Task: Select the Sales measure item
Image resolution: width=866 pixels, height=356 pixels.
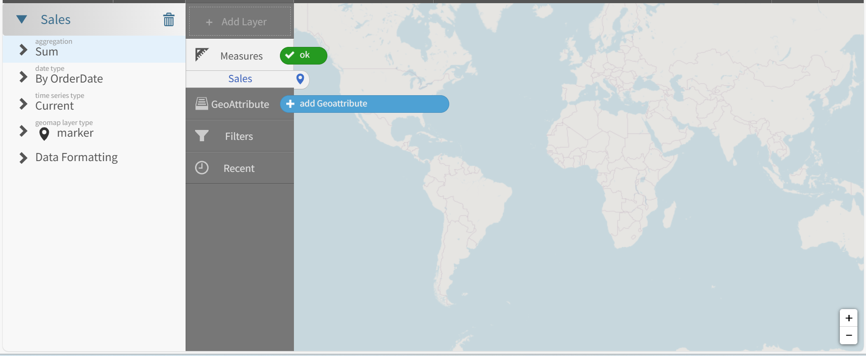Action: pos(240,79)
